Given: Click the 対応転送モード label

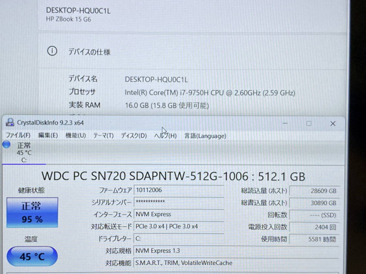Looking at the screenshot, I should click(111, 226).
